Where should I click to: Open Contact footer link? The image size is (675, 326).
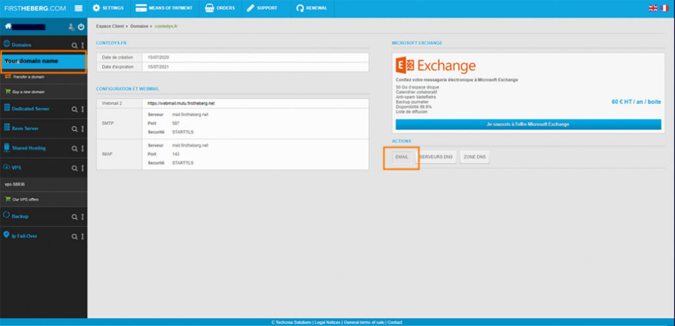(395, 322)
